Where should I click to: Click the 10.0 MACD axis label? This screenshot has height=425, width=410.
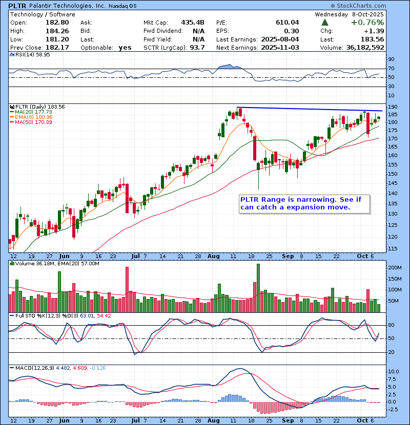pos(394,372)
